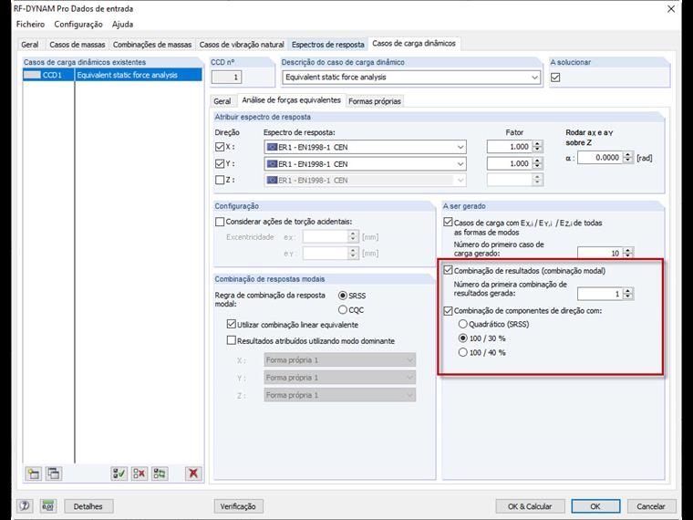Open the Formas próprias sub-tab
This screenshot has width=693, height=520.
375,101
